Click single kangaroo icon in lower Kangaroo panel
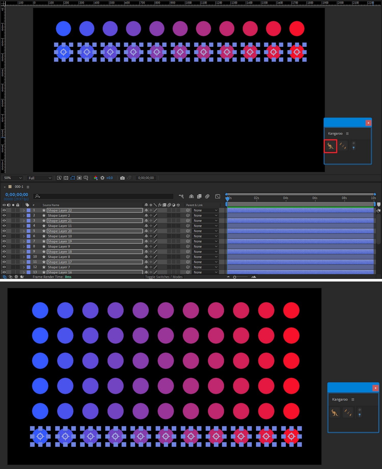This screenshot has width=382, height=469. 335,412
